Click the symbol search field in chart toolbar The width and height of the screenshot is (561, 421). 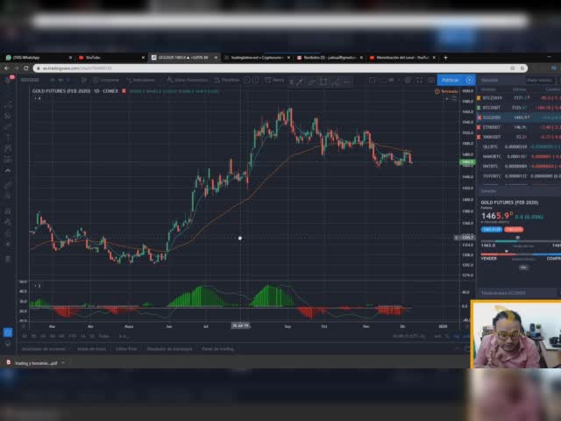pos(30,80)
